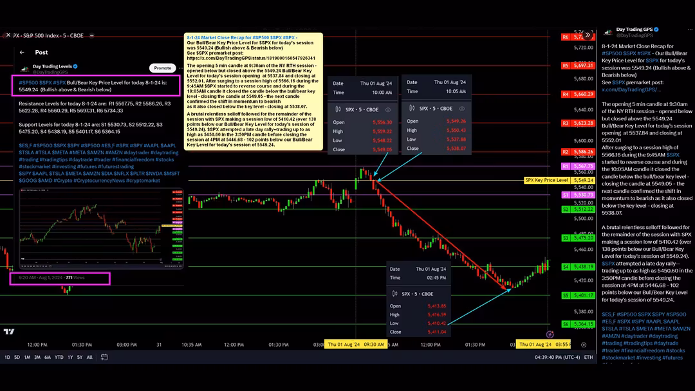Viewport: 695px width, 391px height.
Task: Click #SP500 hashtag in the right recap post
Action: coord(611,53)
